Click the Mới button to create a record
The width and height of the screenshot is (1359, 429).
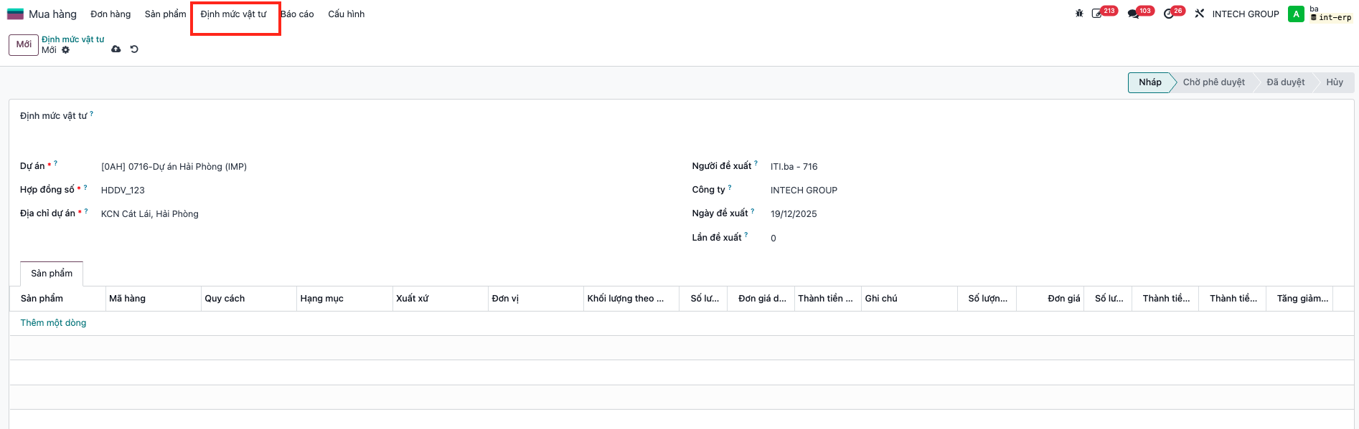(x=24, y=44)
